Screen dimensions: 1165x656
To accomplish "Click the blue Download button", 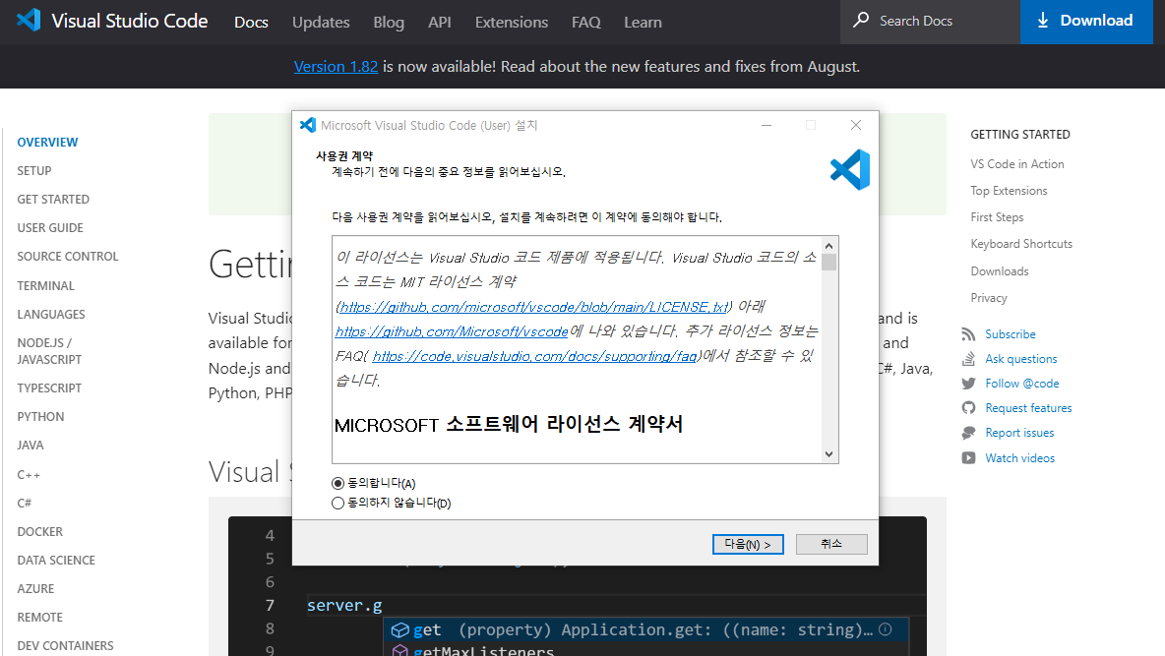I will point(1086,22).
